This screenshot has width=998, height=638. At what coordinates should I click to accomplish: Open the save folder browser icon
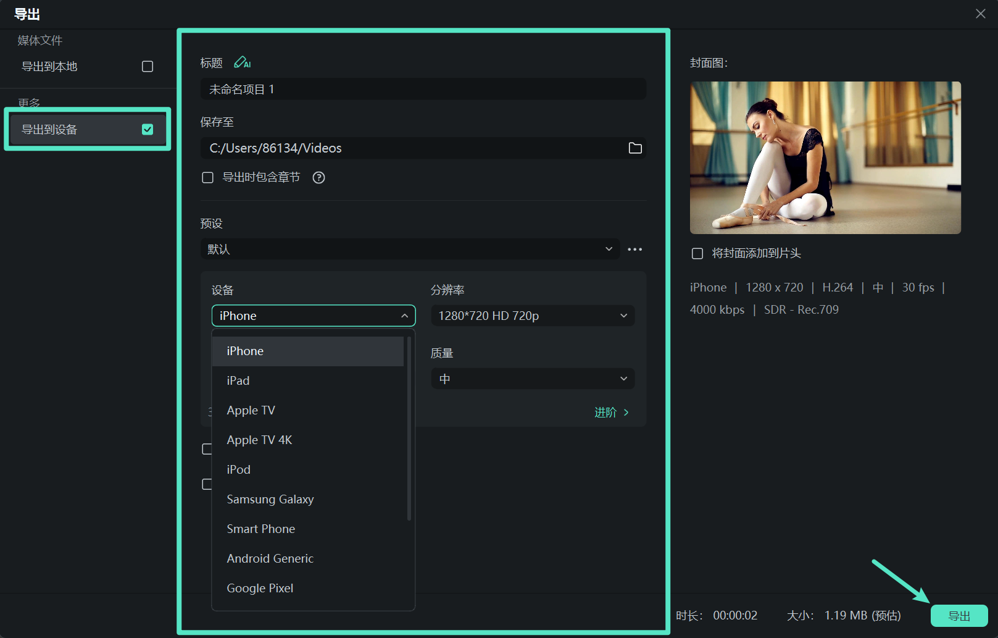pos(634,148)
